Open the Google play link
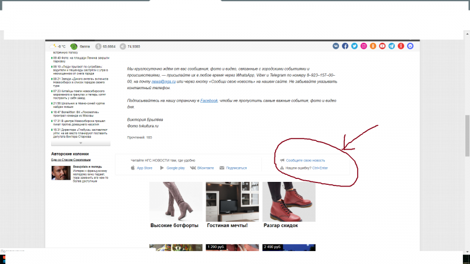Screen dimensions: 470x264 click(175, 168)
